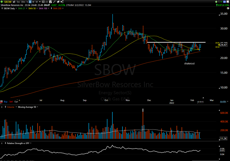Click the move handle left of SMA 200
Image resolution: width=230 pixels, height=161 pixels.
point(51,8)
